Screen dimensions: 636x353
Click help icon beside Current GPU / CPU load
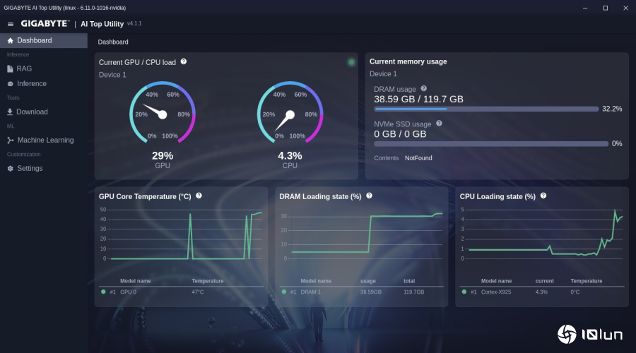coord(184,61)
